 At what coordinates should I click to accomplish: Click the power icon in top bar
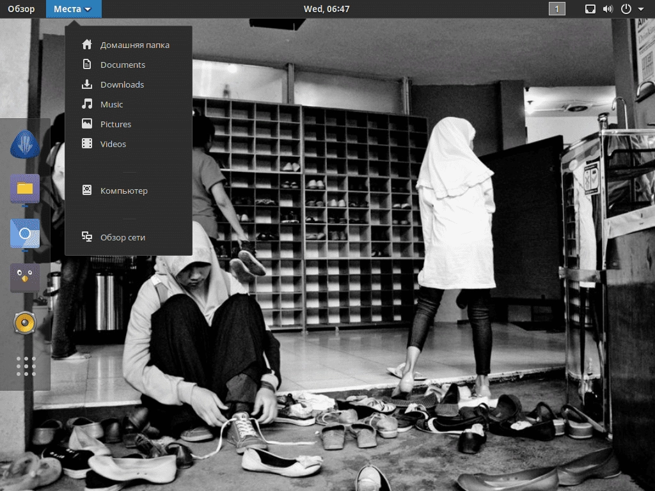(x=626, y=9)
